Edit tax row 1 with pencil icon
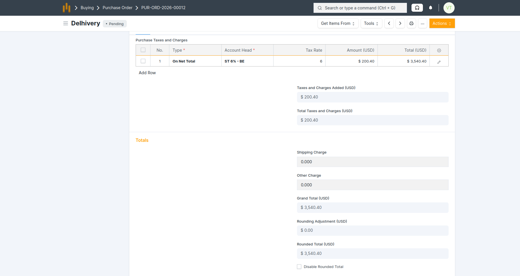Image resolution: width=520 pixels, height=276 pixels. click(439, 62)
